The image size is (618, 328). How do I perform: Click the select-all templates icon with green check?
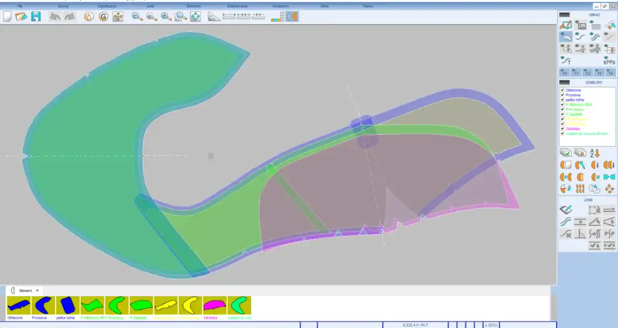pos(566,153)
